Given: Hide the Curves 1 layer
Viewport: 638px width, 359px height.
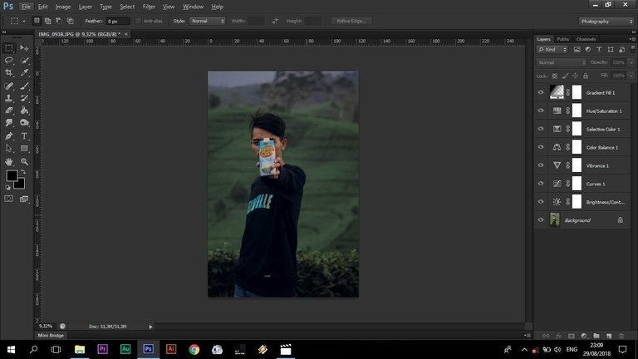Looking at the screenshot, I should (541, 184).
